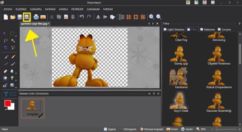Open the KATMAN menu
This screenshot has height=132, width=242.
pyautogui.click(x=50, y=9)
